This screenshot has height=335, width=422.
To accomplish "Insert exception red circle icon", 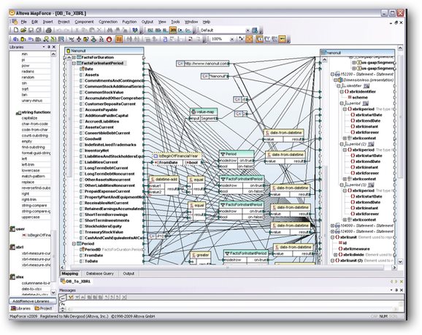I will click(109, 39).
